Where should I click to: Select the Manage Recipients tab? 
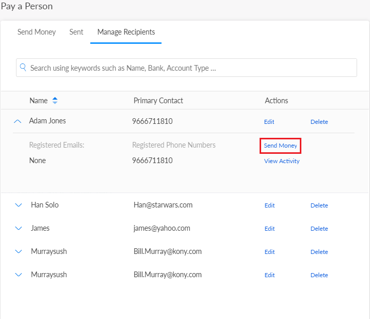click(x=126, y=32)
